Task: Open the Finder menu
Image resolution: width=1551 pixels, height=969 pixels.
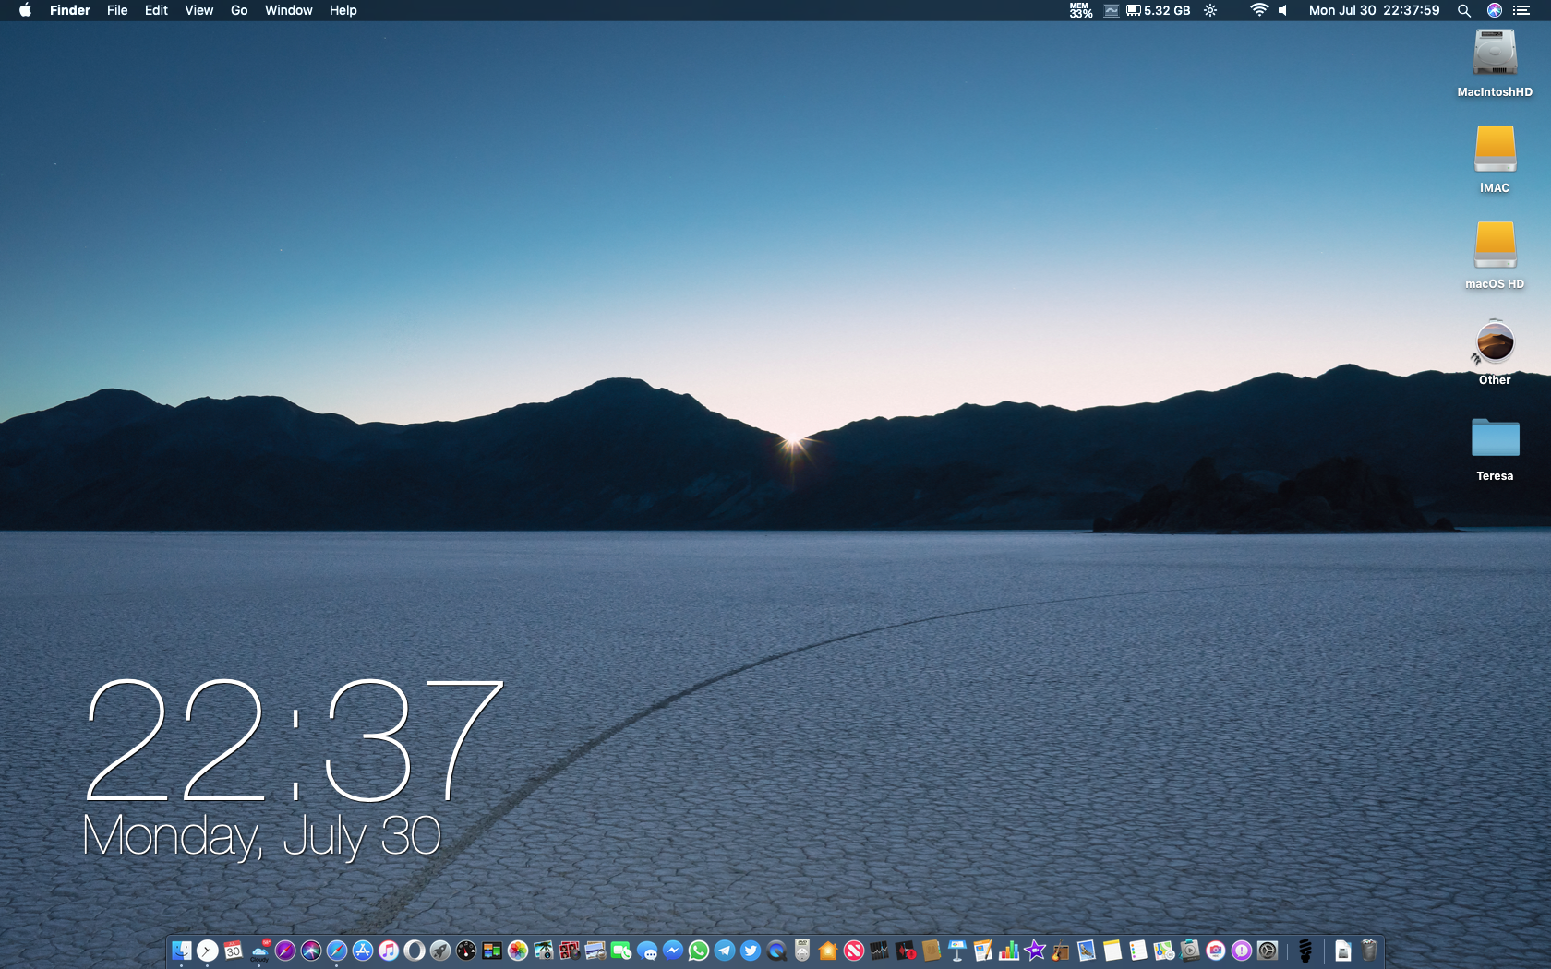Action: pyautogui.click(x=70, y=10)
